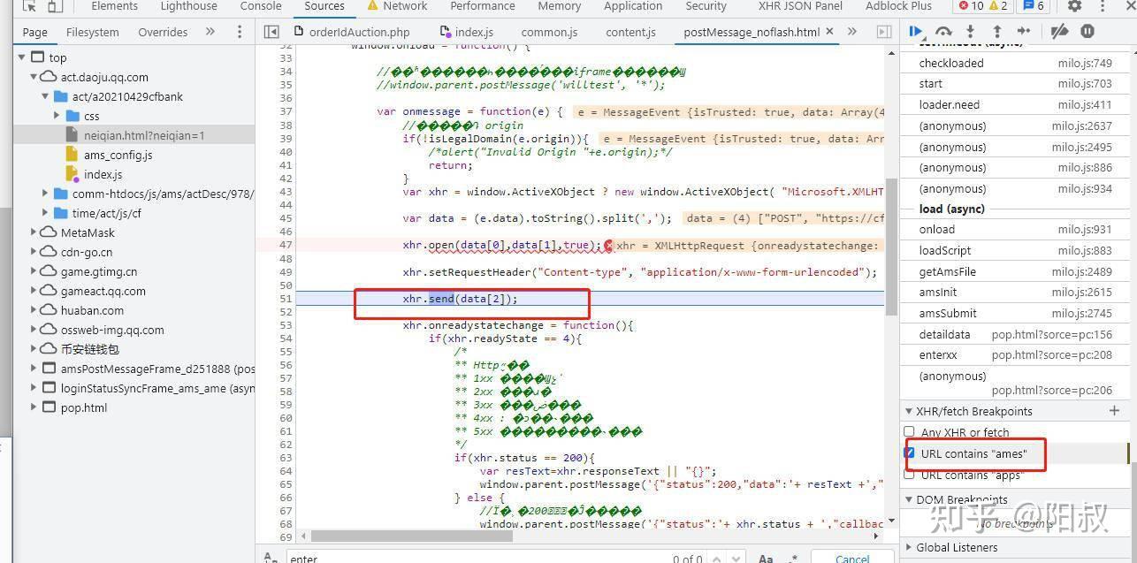Switch to the Elements panel
1137x563 pixels.
click(x=115, y=6)
